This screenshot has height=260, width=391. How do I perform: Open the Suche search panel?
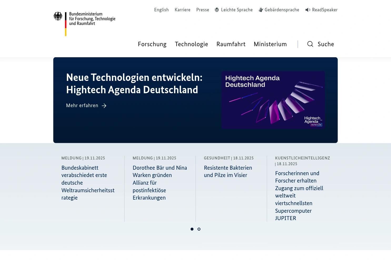321,44
